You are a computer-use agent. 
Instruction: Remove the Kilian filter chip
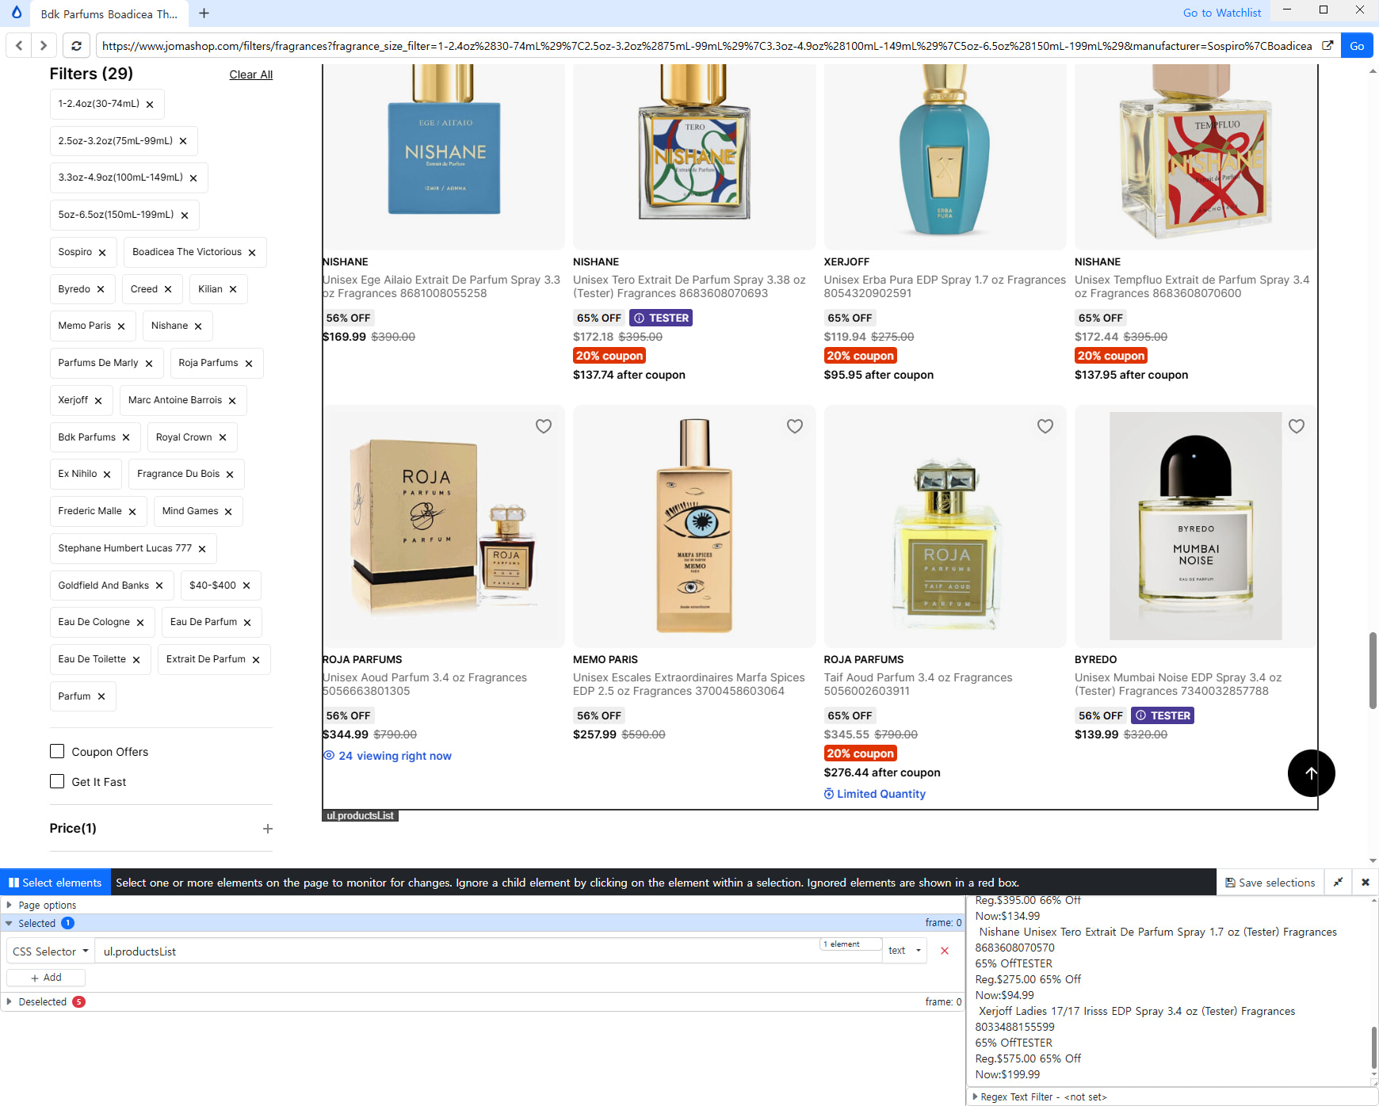pos(233,290)
